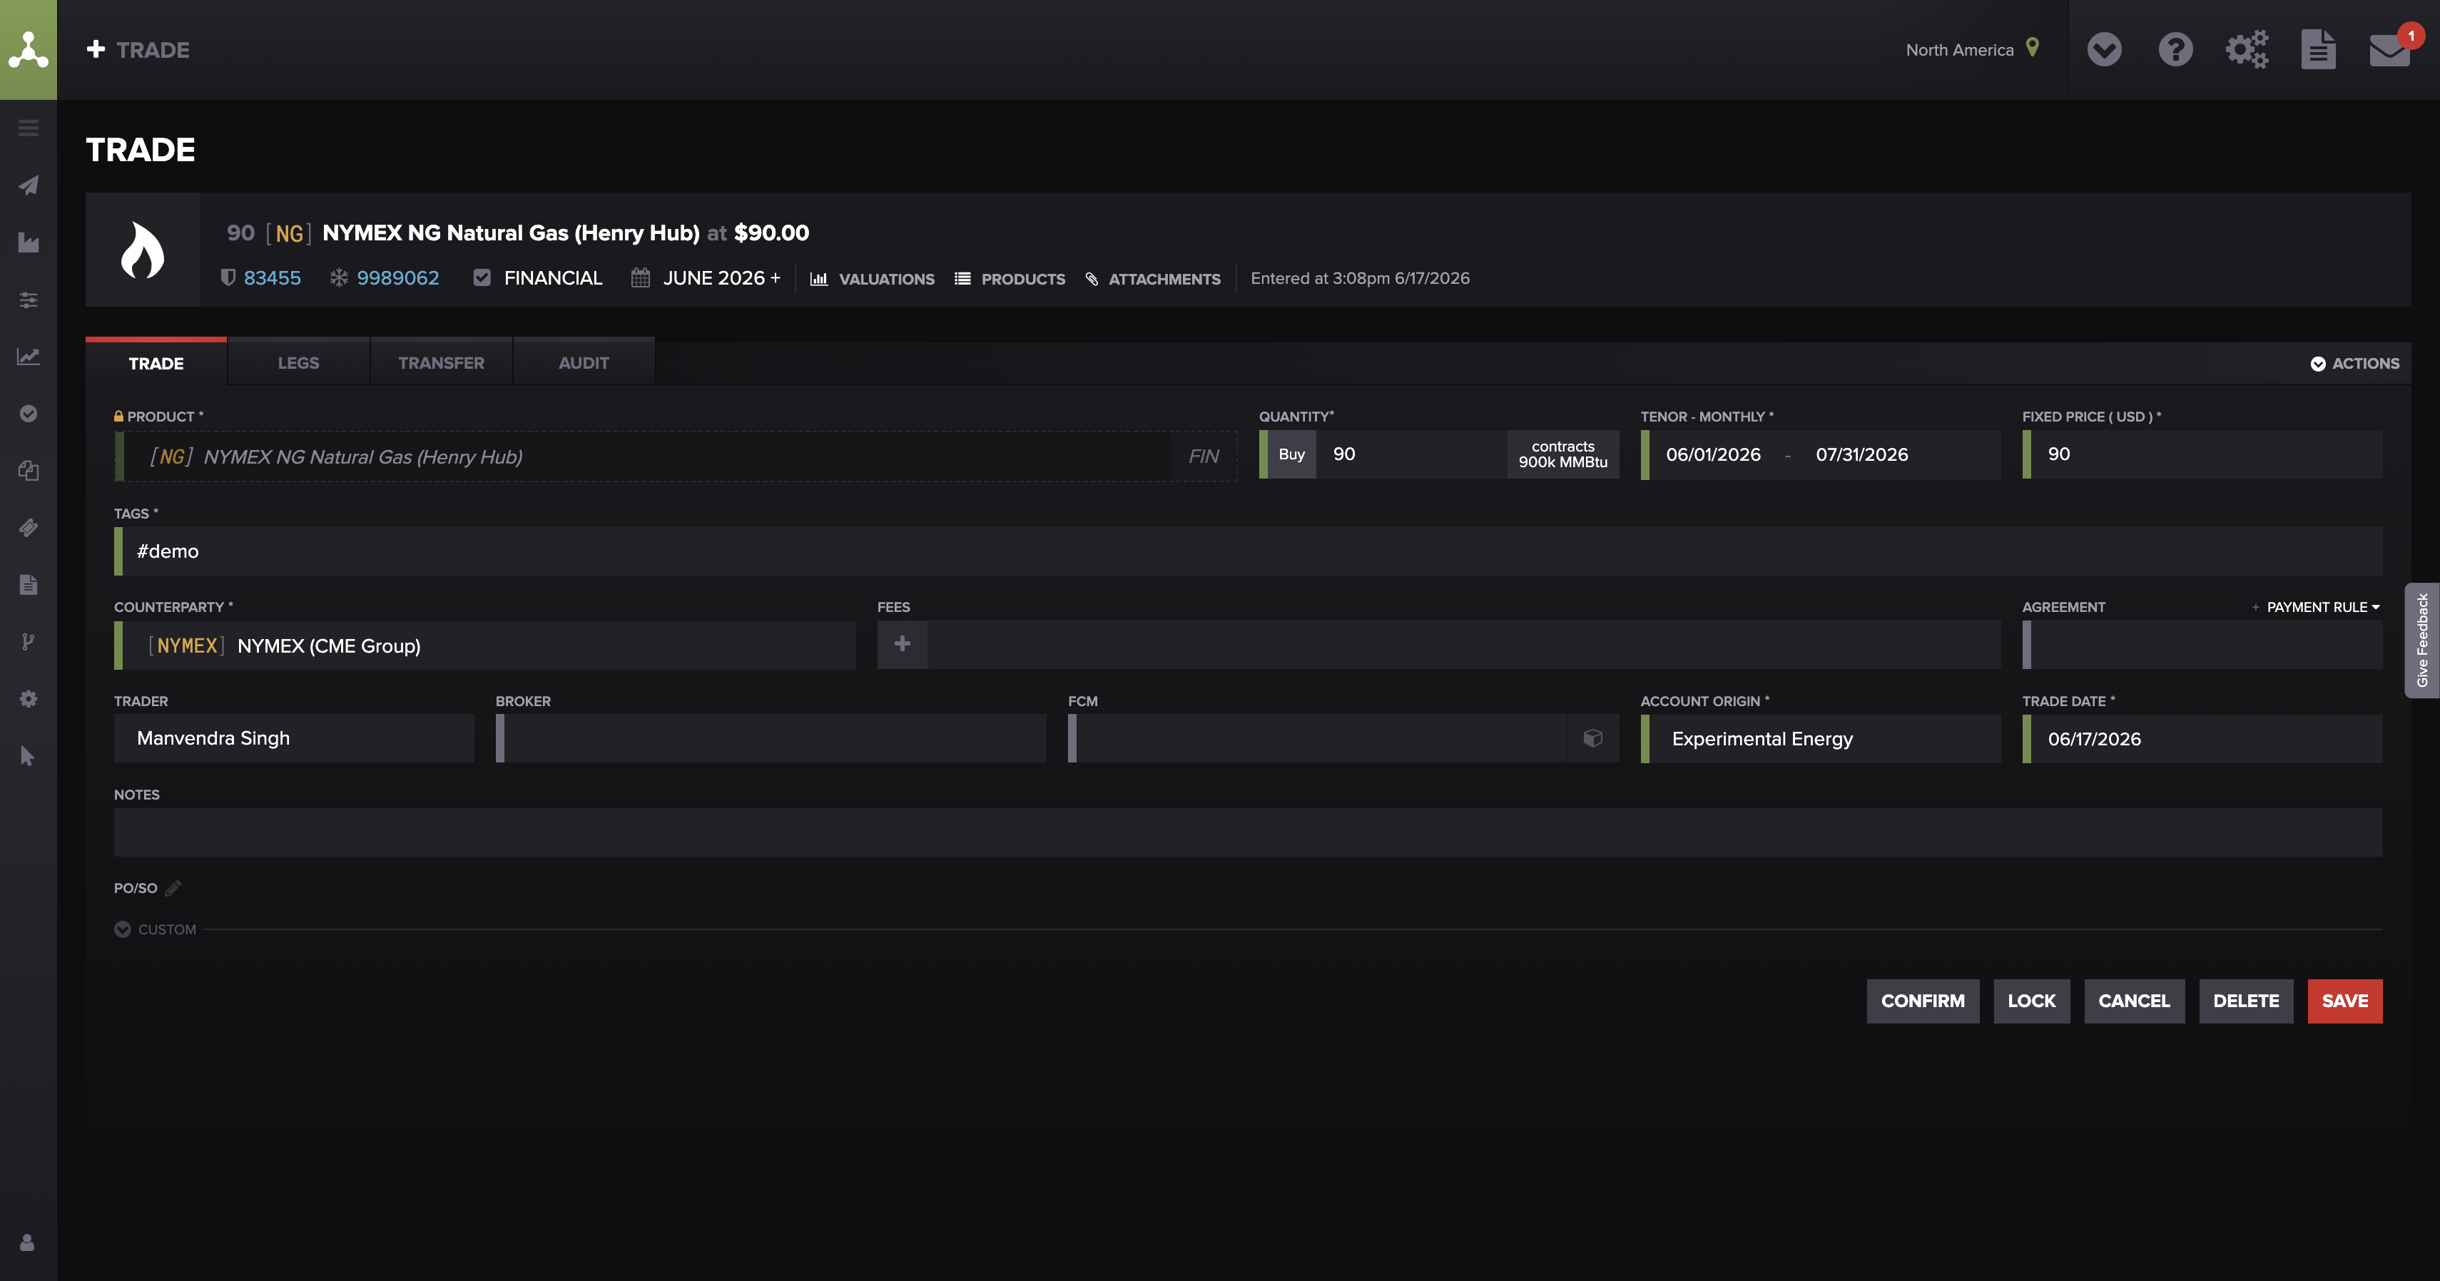Open the paper plane sidebar icon
The image size is (2440, 1281).
(29, 185)
